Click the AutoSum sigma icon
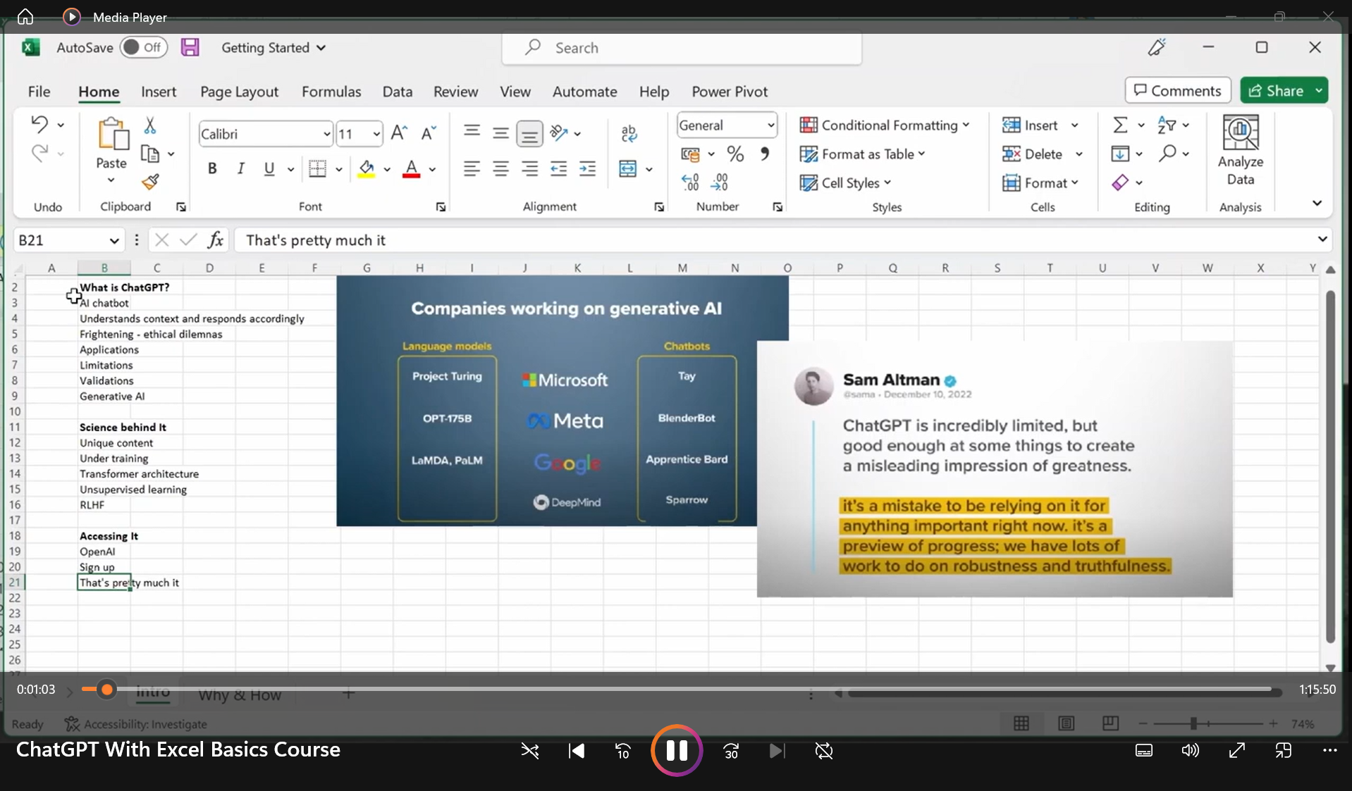The image size is (1352, 791). point(1119,125)
